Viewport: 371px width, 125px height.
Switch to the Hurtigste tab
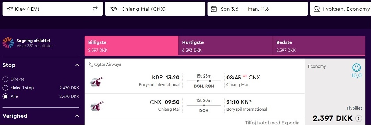coord(225,46)
